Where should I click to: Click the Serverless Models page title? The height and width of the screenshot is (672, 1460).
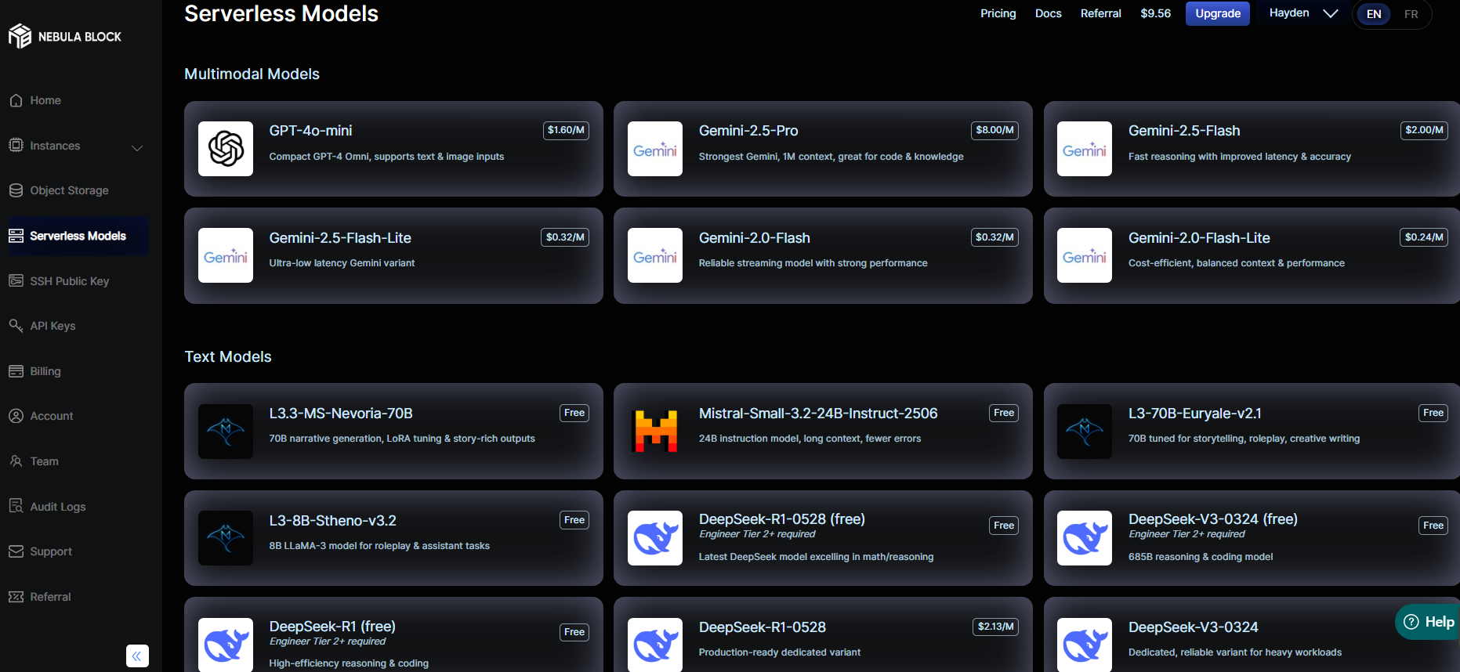pyautogui.click(x=281, y=13)
